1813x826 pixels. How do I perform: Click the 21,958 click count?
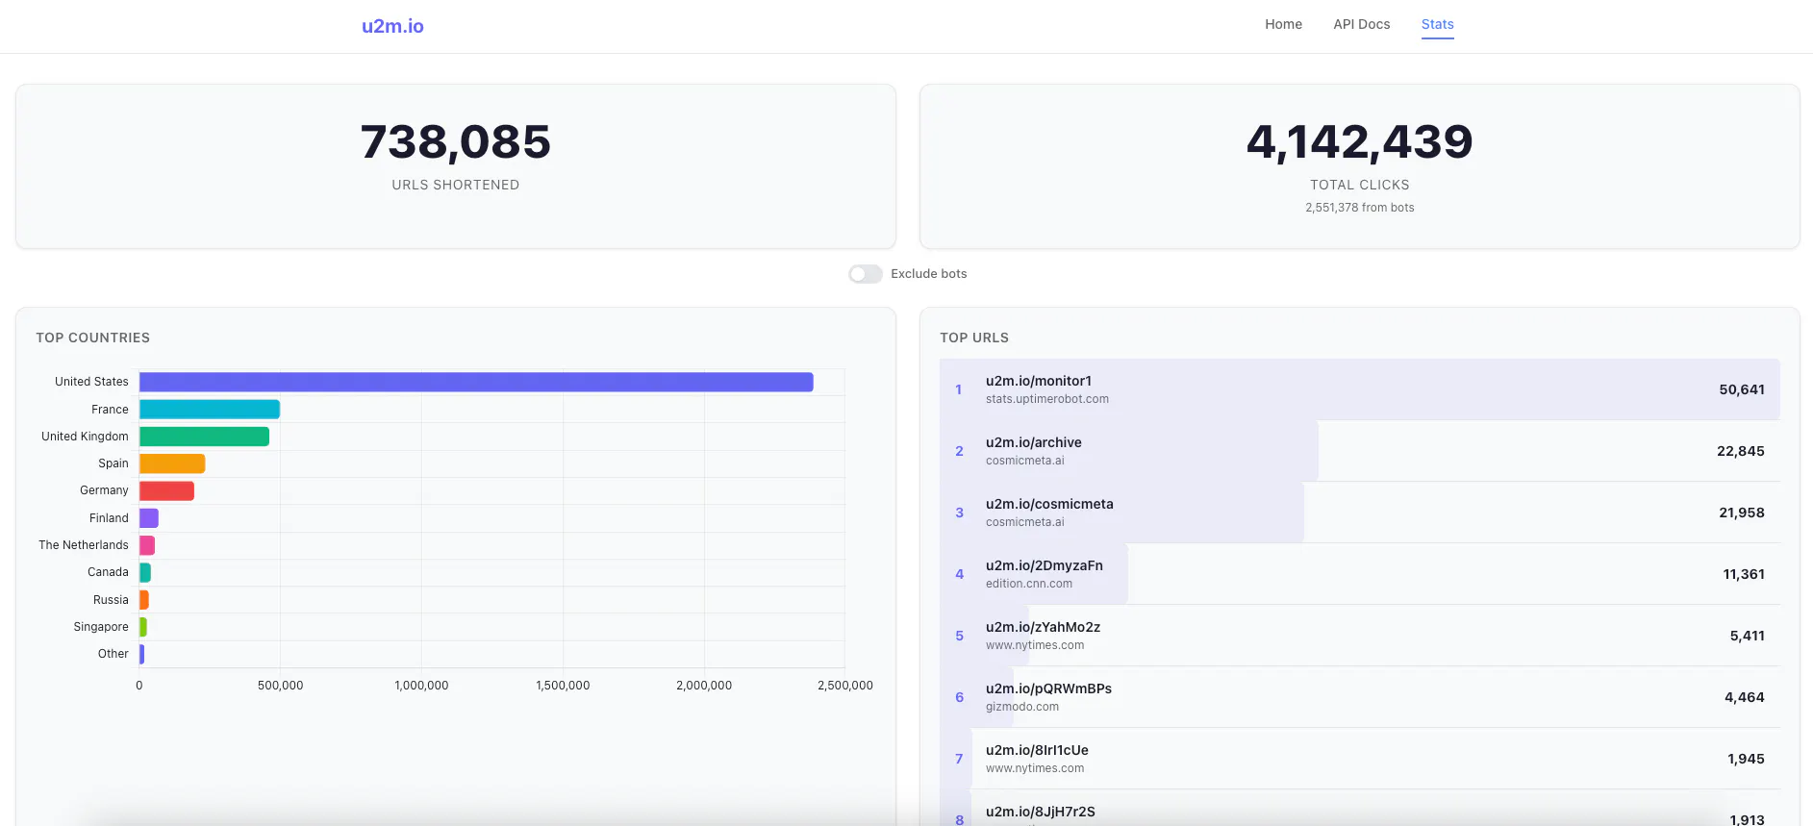pos(1742,513)
